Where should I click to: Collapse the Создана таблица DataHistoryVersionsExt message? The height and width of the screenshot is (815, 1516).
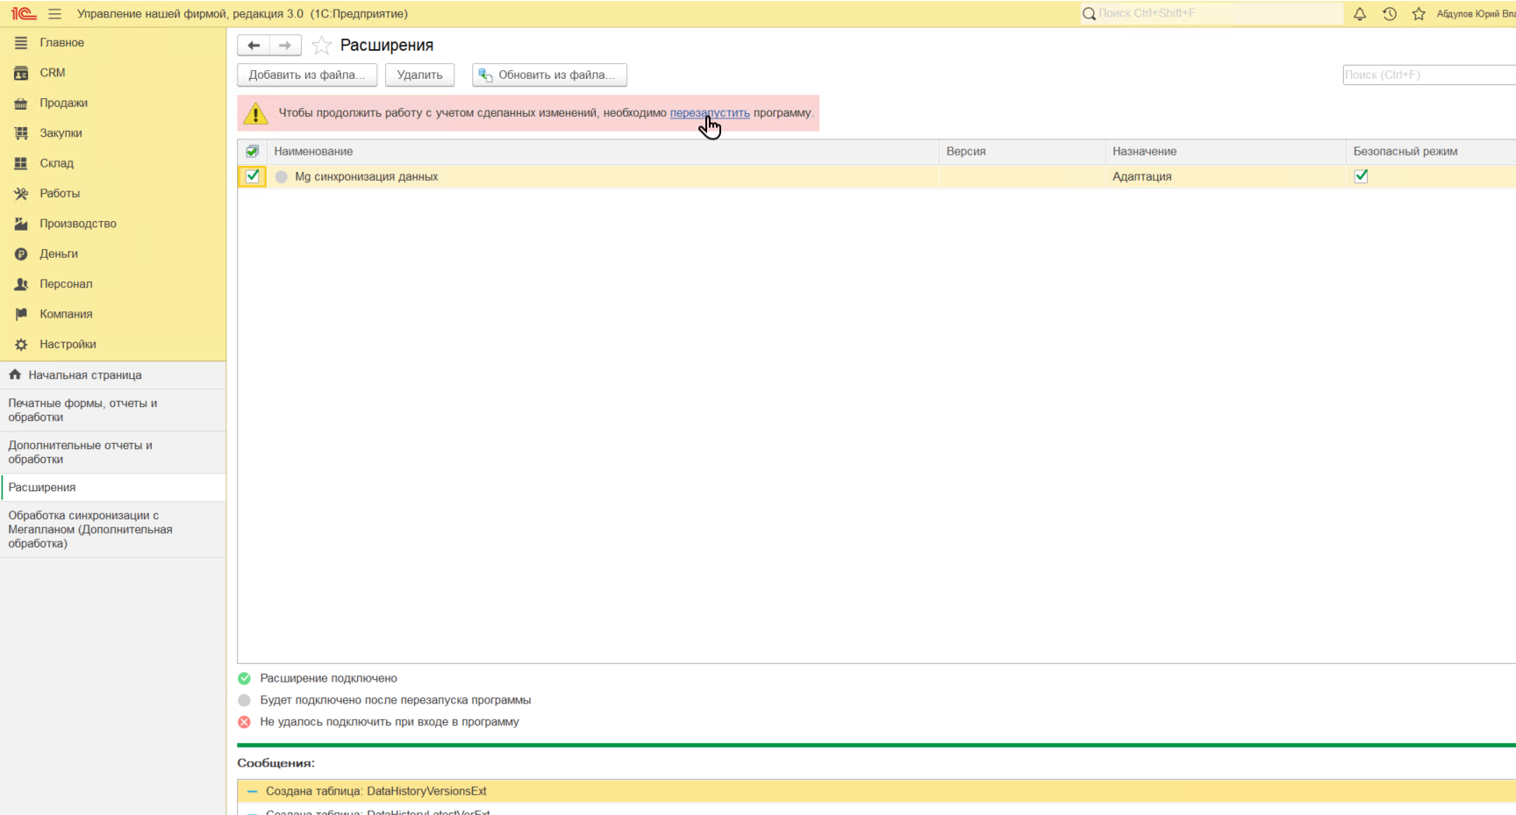(x=252, y=791)
